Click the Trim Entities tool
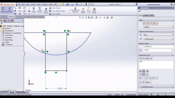Image resolution: width=175 pixels, height=98 pixels. point(34,10)
